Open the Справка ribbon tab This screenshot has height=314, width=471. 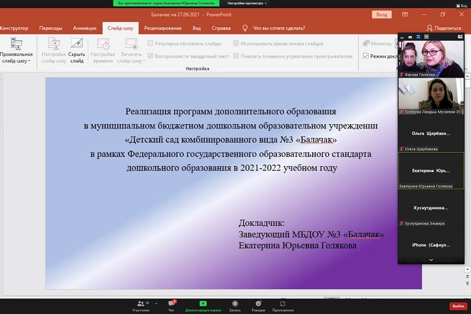click(x=221, y=28)
